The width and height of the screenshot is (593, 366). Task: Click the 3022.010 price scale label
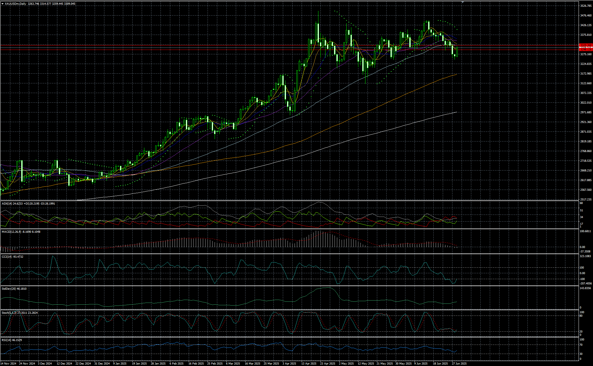[586, 103]
